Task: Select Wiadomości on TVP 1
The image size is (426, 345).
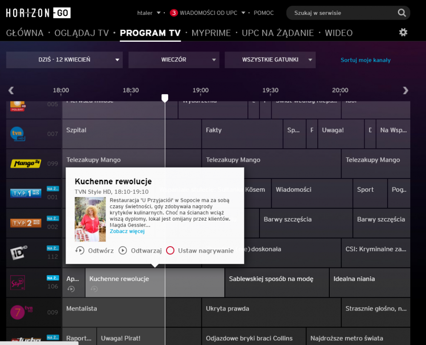Action: [312, 193]
